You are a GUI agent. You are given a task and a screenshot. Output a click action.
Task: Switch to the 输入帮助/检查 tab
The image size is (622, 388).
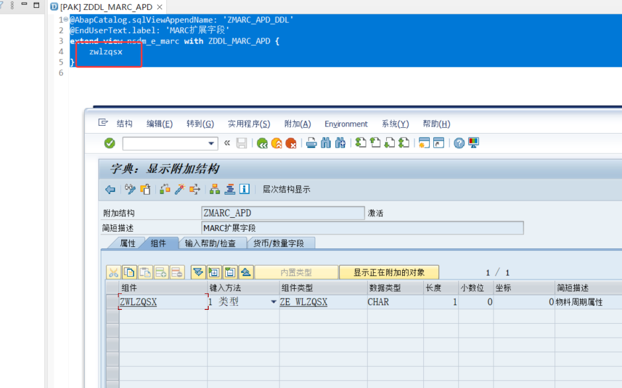210,243
